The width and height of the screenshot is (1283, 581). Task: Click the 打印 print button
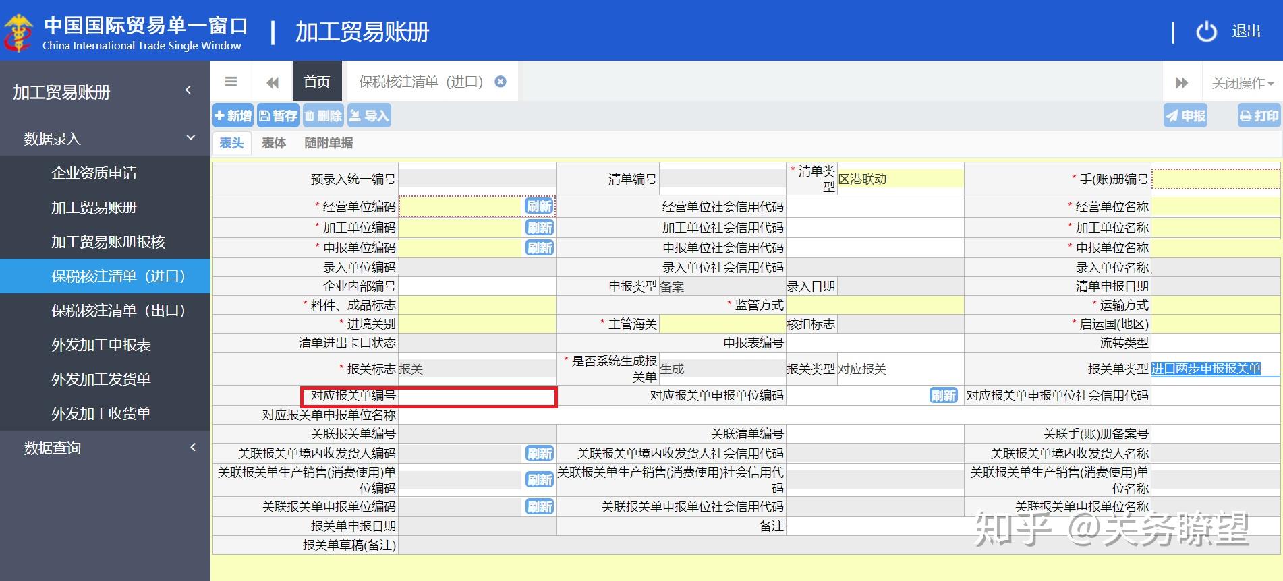(1259, 116)
